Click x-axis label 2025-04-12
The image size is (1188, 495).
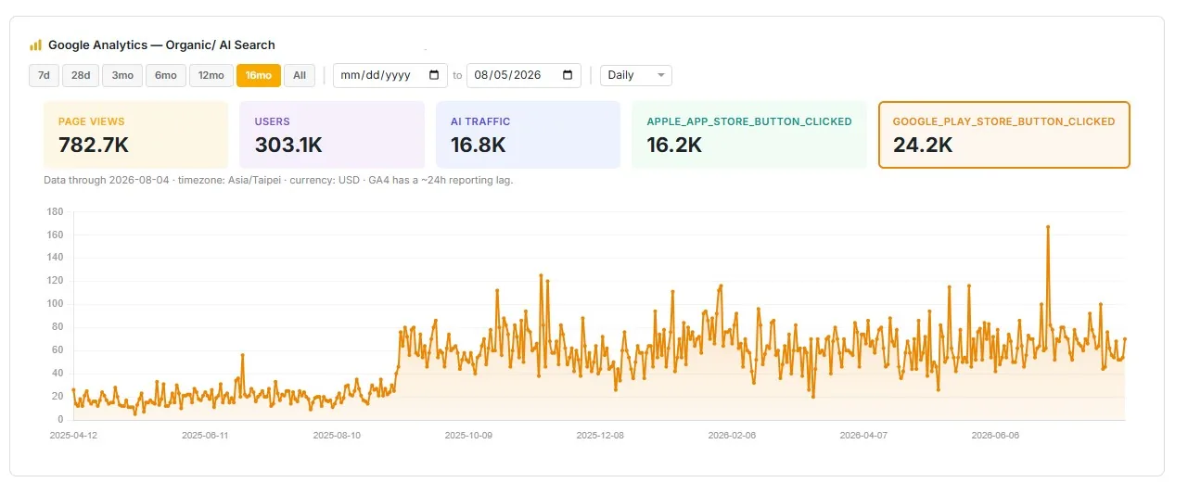tap(73, 434)
